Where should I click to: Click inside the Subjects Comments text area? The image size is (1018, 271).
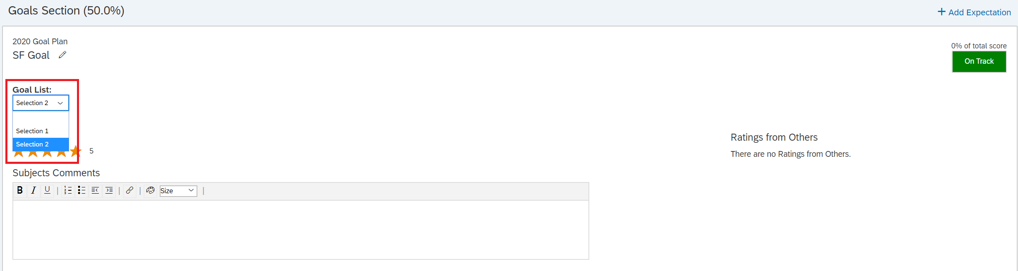click(x=301, y=230)
